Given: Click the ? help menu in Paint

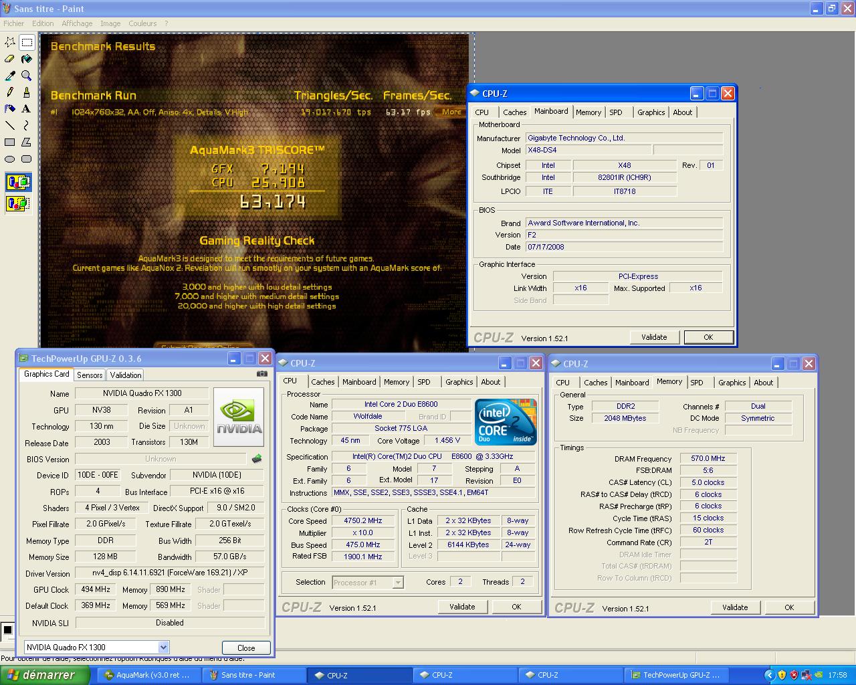Looking at the screenshot, I should [166, 23].
